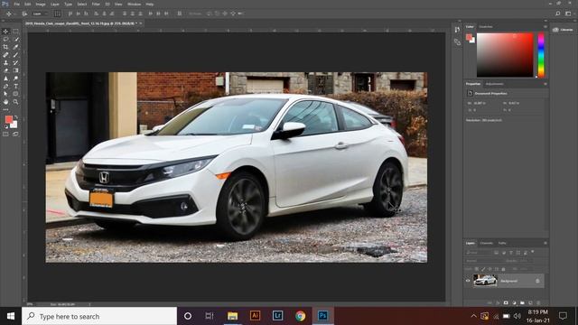
Task: Open the Layers panel flyout menu
Action: coord(545,243)
